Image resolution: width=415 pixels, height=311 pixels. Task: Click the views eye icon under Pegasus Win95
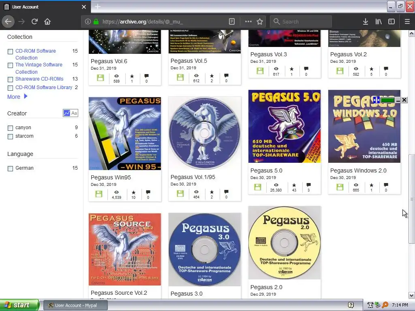tap(116, 192)
